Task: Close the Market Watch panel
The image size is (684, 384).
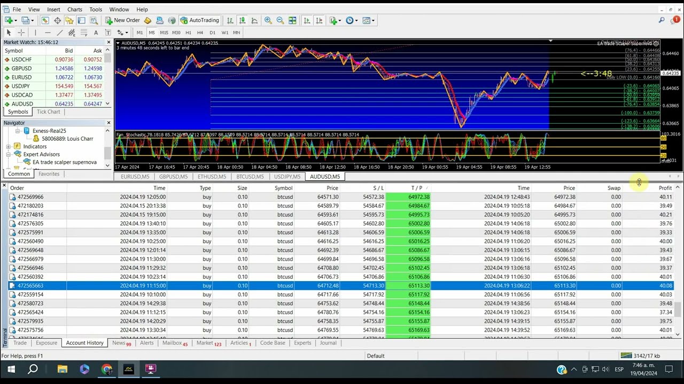Action: (108, 42)
